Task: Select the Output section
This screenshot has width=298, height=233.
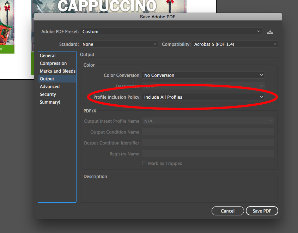Action: [x=57, y=79]
